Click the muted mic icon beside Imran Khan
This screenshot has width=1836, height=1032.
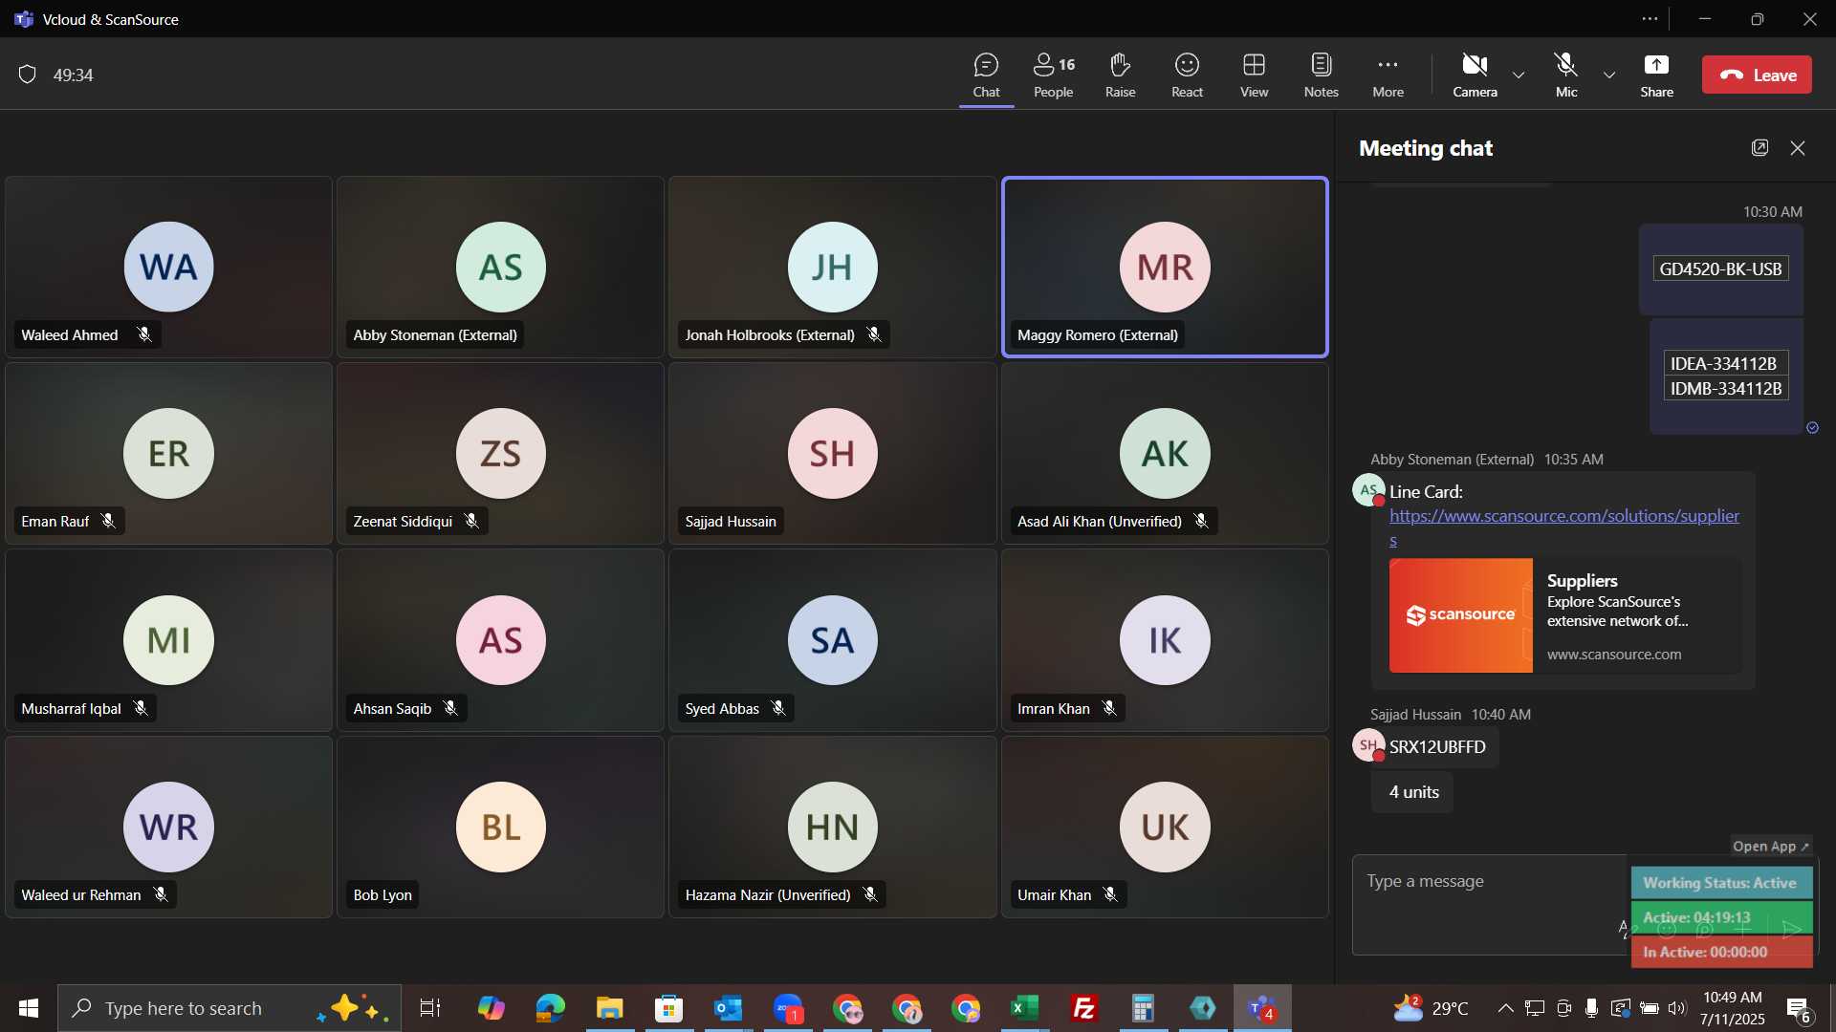tap(1109, 708)
